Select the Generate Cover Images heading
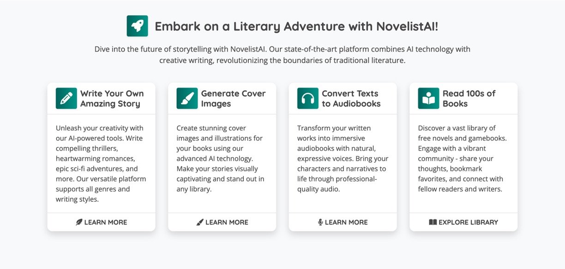Image resolution: width=565 pixels, height=269 pixels. tap(233, 99)
